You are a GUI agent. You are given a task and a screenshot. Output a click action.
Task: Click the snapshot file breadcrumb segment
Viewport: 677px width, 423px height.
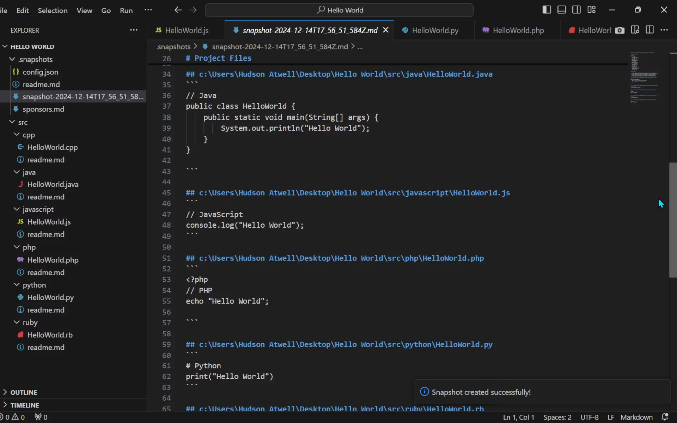pos(275,47)
